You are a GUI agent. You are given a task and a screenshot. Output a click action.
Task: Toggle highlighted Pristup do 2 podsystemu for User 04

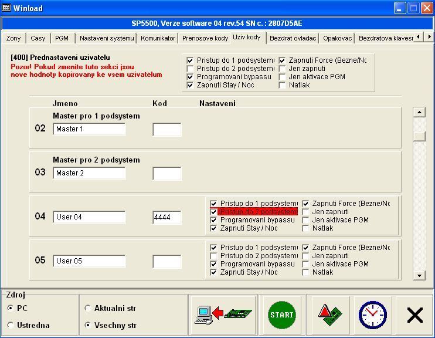[214, 212]
